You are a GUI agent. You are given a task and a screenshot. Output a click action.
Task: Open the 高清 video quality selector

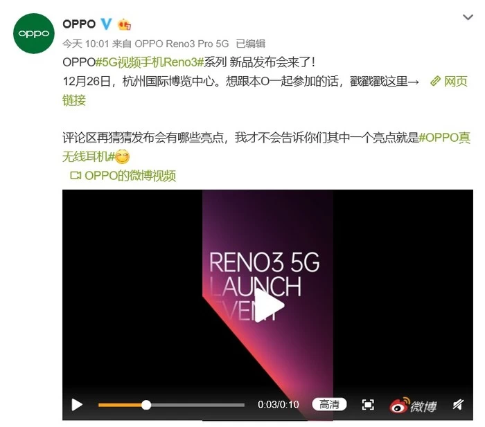click(x=329, y=404)
